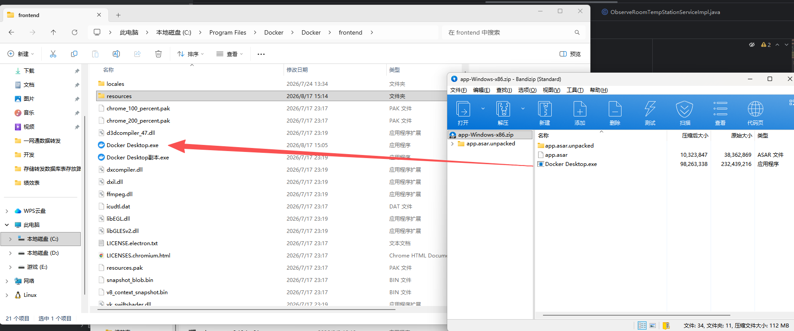Image resolution: width=794 pixels, height=331 pixels.
Task: Click the Bandizip horizontal scrollbar
Action: click(636, 315)
